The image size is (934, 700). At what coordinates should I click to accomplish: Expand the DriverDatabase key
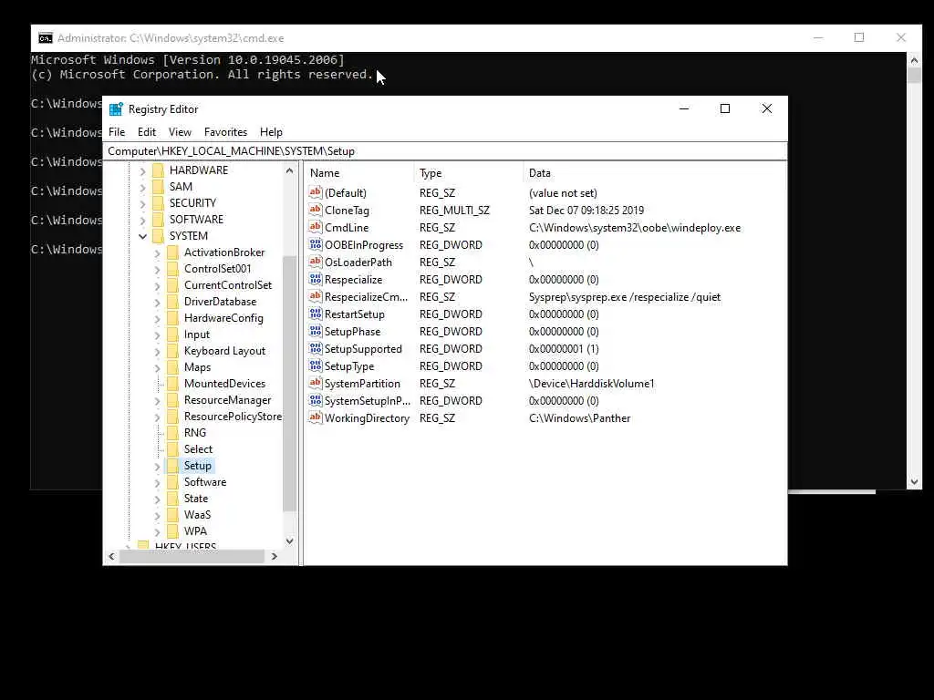click(157, 303)
